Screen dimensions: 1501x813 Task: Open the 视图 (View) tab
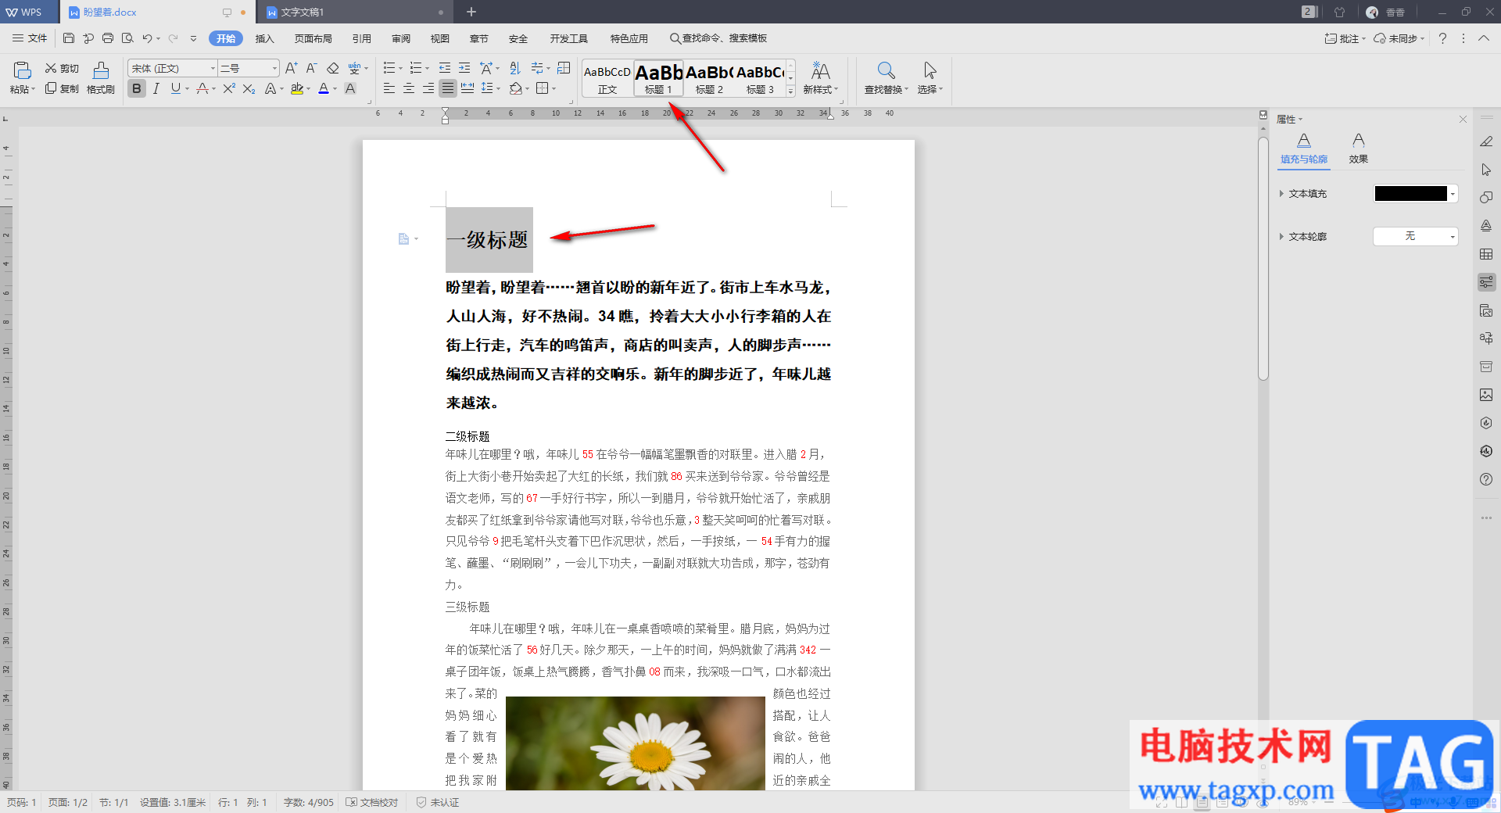pyautogui.click(x=440, y=38)
